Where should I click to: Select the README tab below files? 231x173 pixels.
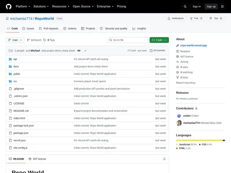[16, 159]
